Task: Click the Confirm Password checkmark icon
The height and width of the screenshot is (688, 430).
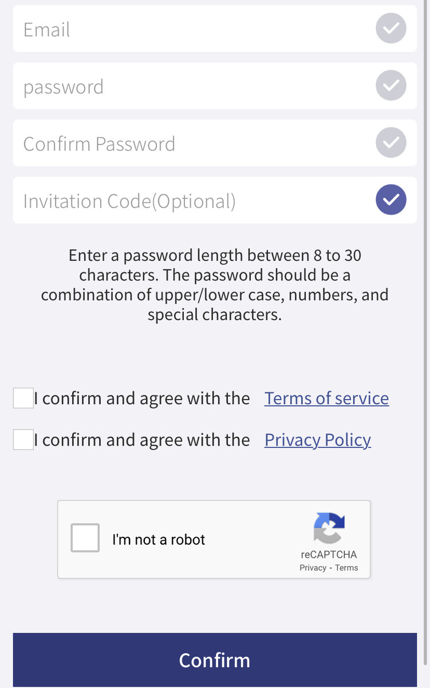Action: [391, 143]
